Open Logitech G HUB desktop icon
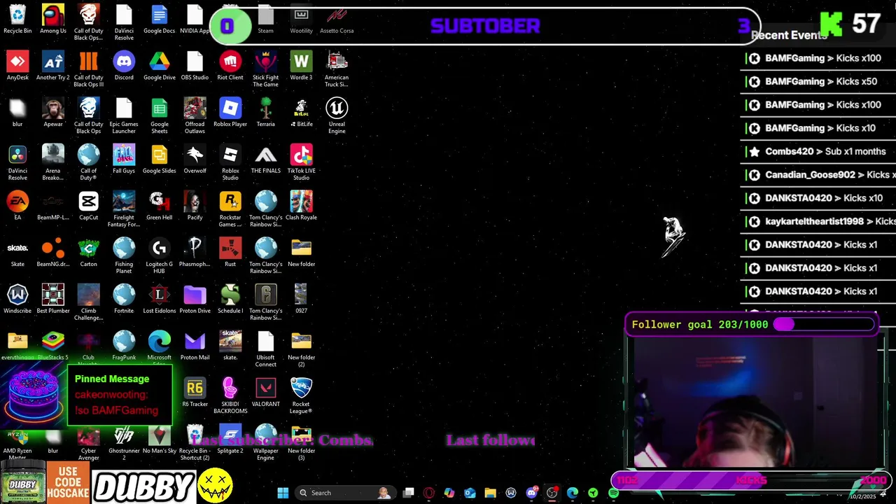 [159, 255]
